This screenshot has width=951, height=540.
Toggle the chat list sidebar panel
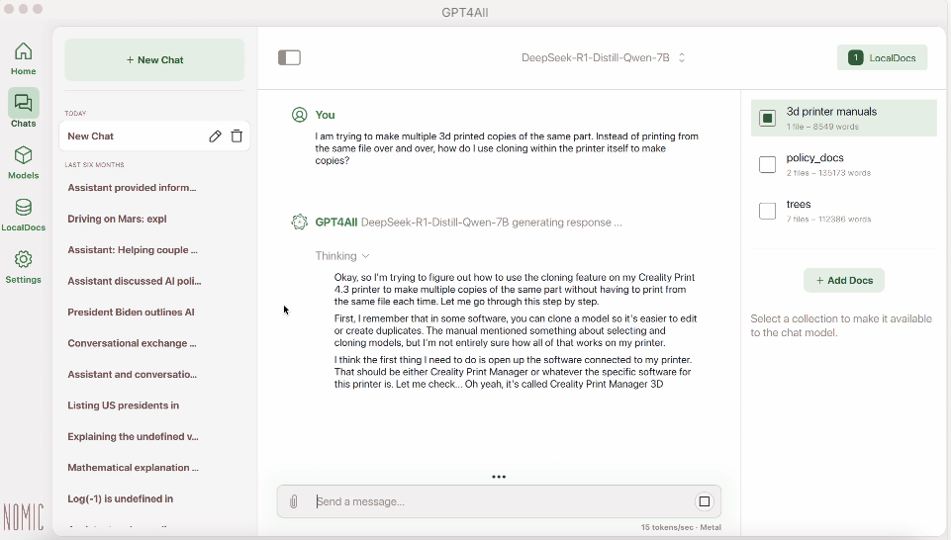point(289,58)
